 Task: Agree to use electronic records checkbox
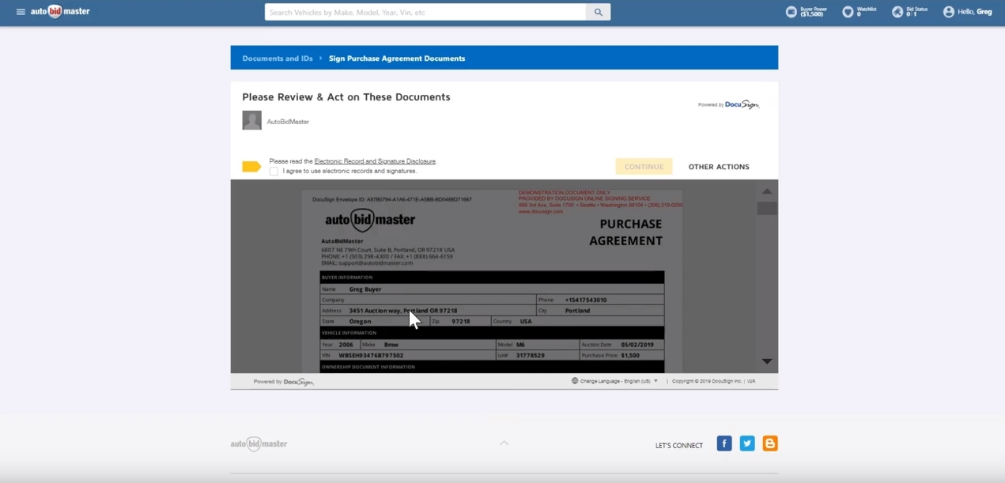[274, 171]
